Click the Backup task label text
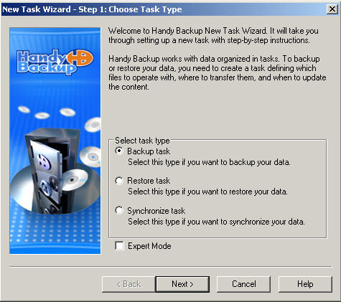The image size is (341, 302). click(149, 151)
